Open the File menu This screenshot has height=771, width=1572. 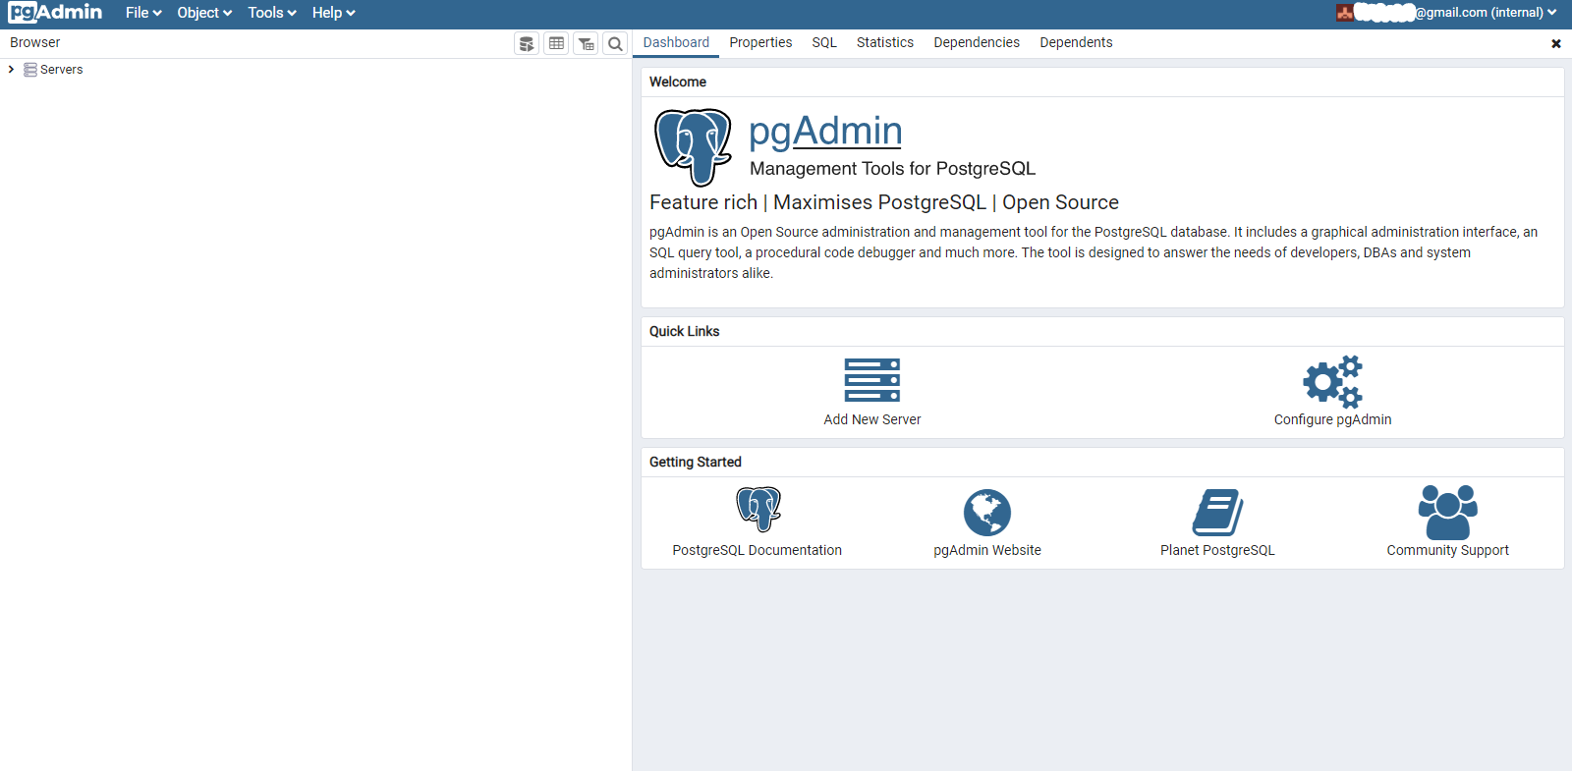[x=143, y=13]
